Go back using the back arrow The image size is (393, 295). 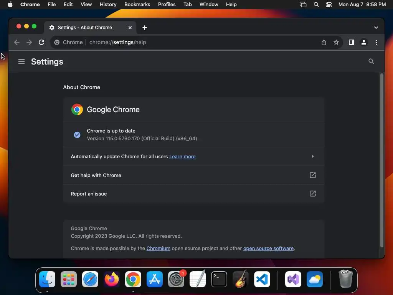pos(17,42)
